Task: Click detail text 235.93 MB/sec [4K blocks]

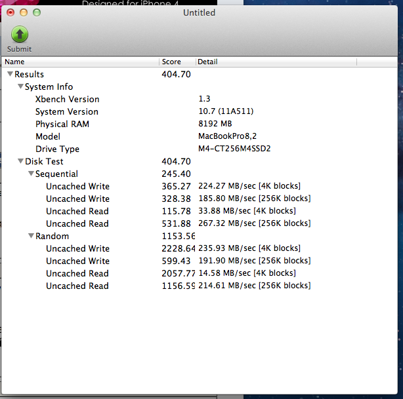Action: pyautogui.click(x=249, y=248)
